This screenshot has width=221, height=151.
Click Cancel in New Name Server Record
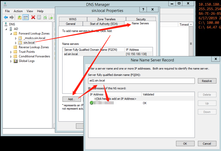(x=207, y=144)
